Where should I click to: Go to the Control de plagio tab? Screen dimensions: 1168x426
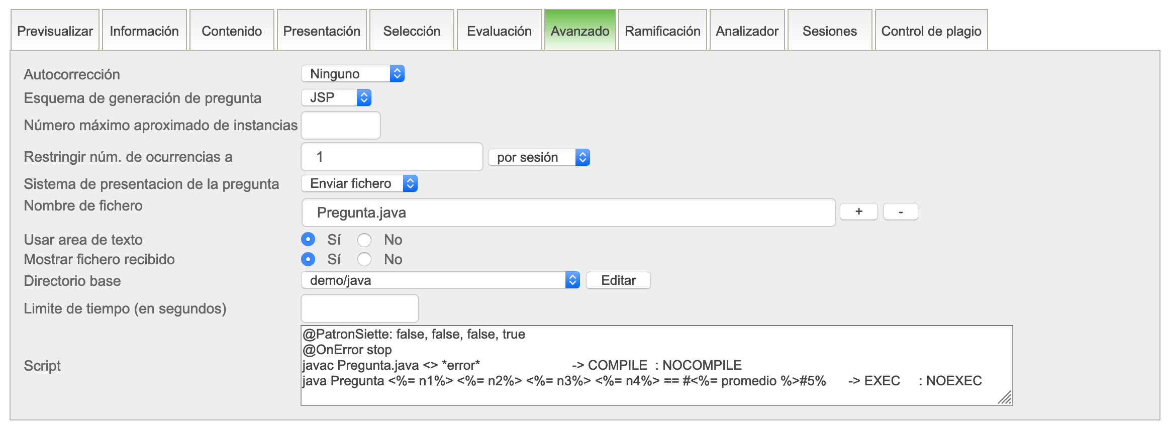[x=931, y=31]
